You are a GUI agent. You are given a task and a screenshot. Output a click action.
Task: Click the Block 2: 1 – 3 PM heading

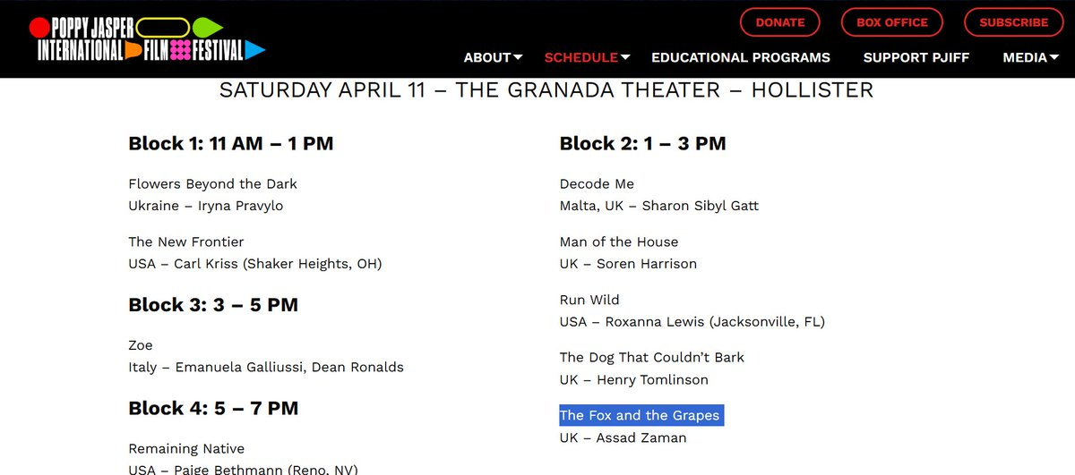[x=642, y=143]
